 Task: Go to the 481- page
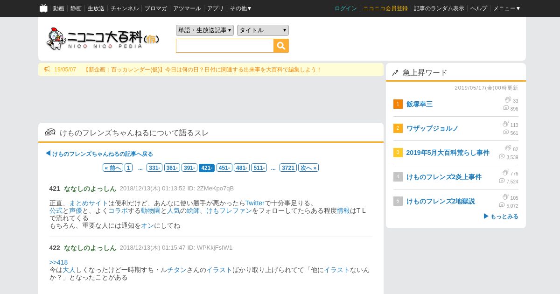pos(241,168)
